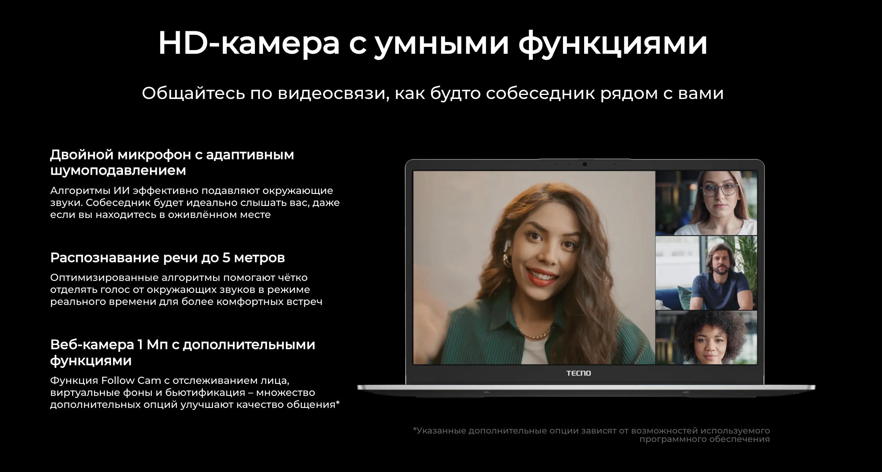Click the subtitle 'Общайтесь по видеосвязи, как будто собеседник рядом с вами'
The image size is (882, 472).
tap(433, 93)
